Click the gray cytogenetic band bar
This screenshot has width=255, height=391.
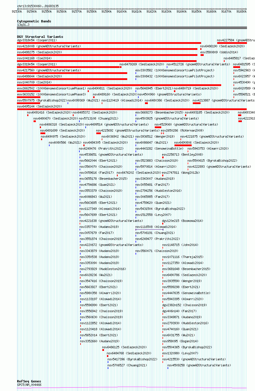pyautogui.click(x=132, y=28)
